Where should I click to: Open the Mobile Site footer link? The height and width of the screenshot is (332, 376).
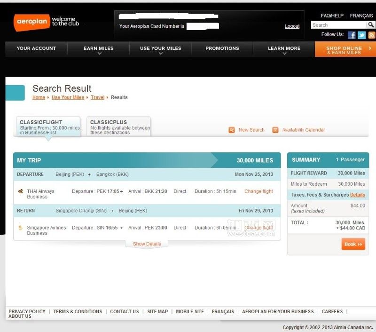[x=190, y=311]
